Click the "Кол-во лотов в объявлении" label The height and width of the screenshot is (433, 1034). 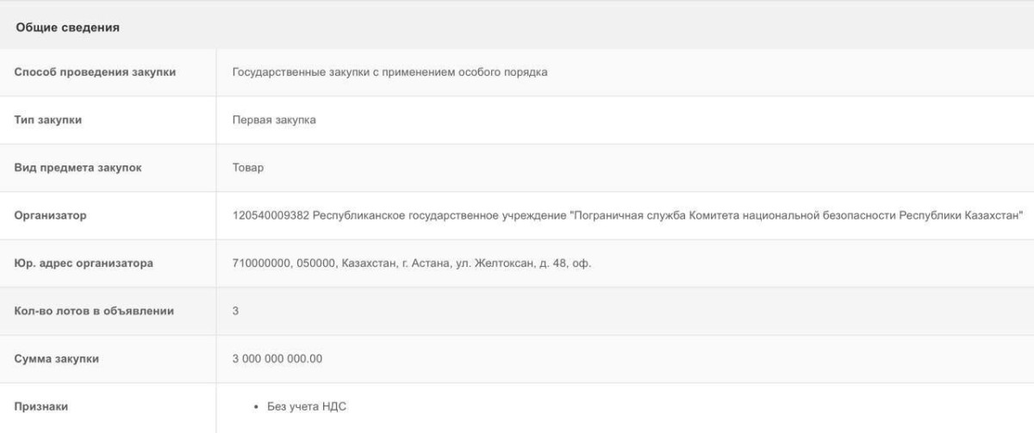tap(94, 311)
